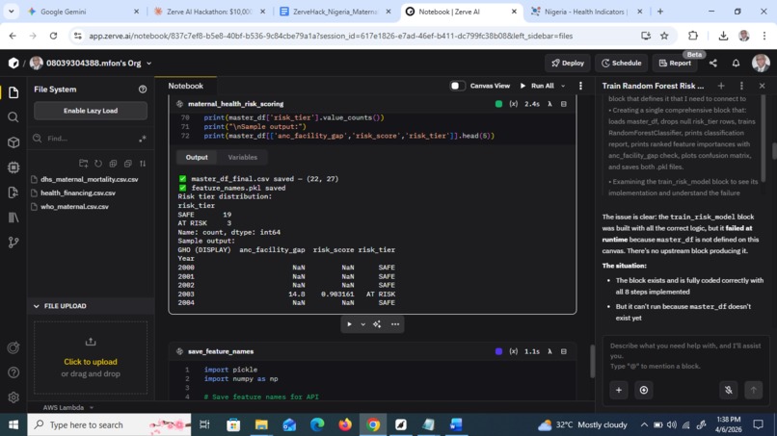The width and height of the screenshot is (777, 436).
Task: Close the Train Random Forest chat panel
Action: point(763,86)
